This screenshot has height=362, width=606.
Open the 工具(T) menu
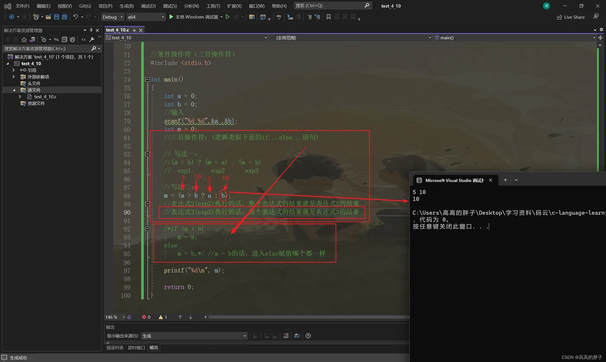pos(213,6)
